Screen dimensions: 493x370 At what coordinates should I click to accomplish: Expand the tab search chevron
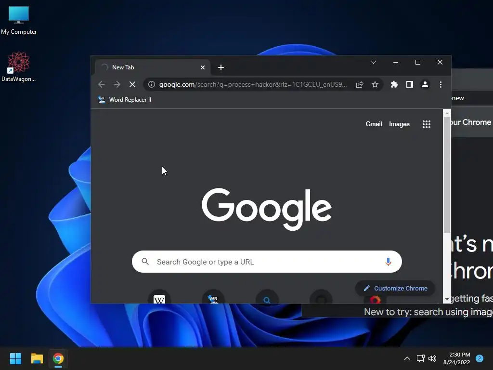[374, 62]
